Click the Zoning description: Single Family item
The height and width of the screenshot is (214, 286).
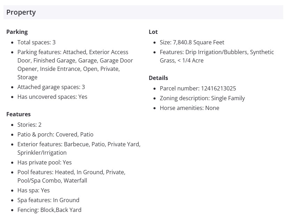(202, 98)
